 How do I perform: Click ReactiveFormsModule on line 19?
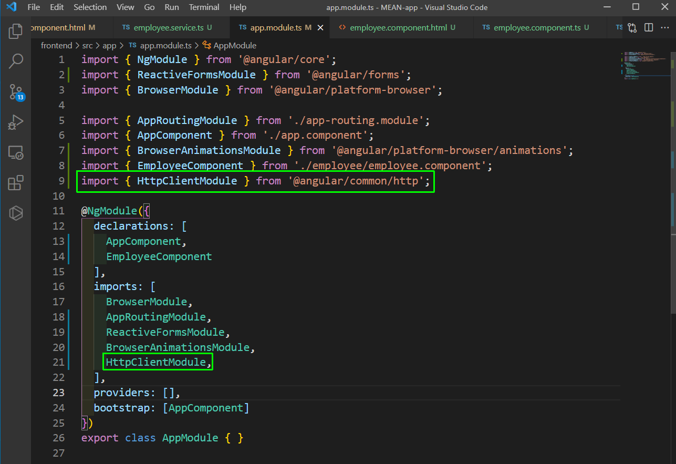pyautogui.click(x=165, y=332)
